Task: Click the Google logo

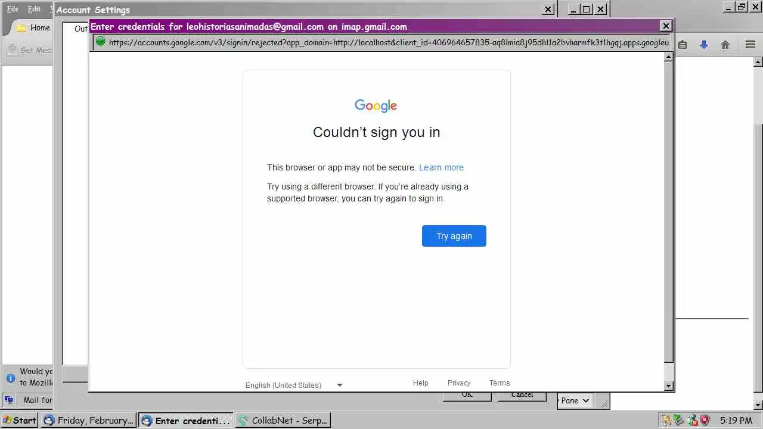Action: point(376,106)
